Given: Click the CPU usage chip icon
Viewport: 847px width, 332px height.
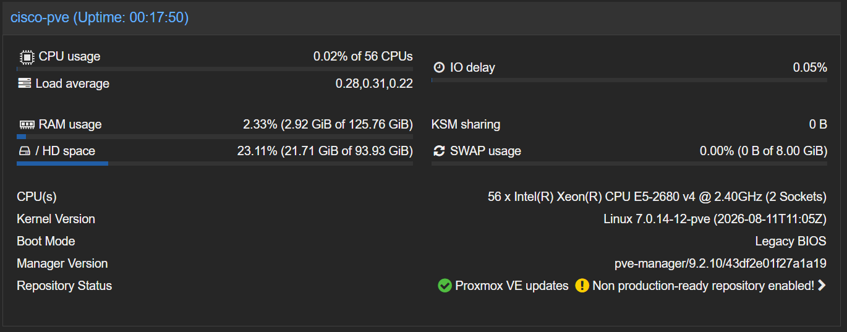Looking at the screenshot, I should 27,57.
